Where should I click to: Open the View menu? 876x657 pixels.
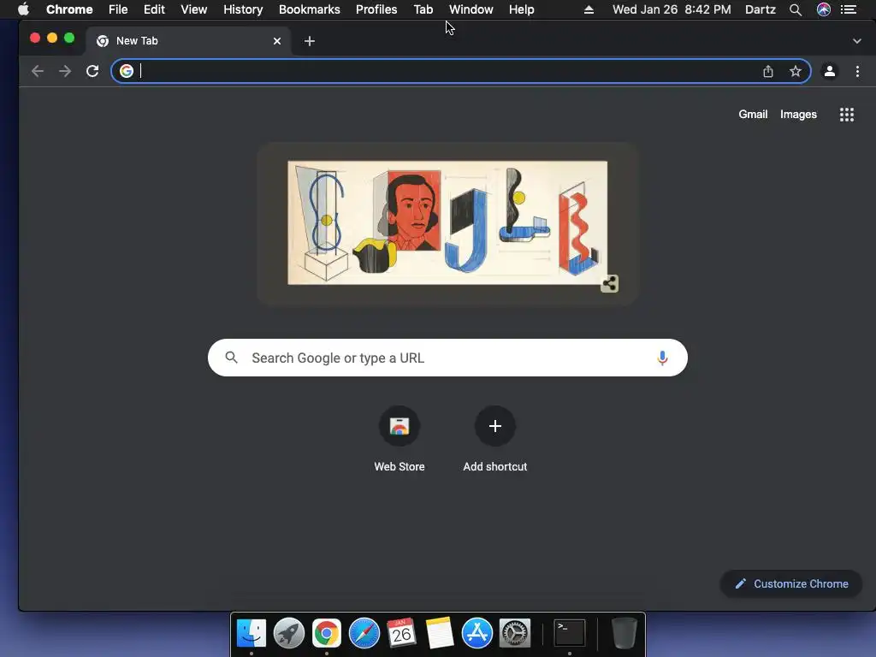coord(194,9)
